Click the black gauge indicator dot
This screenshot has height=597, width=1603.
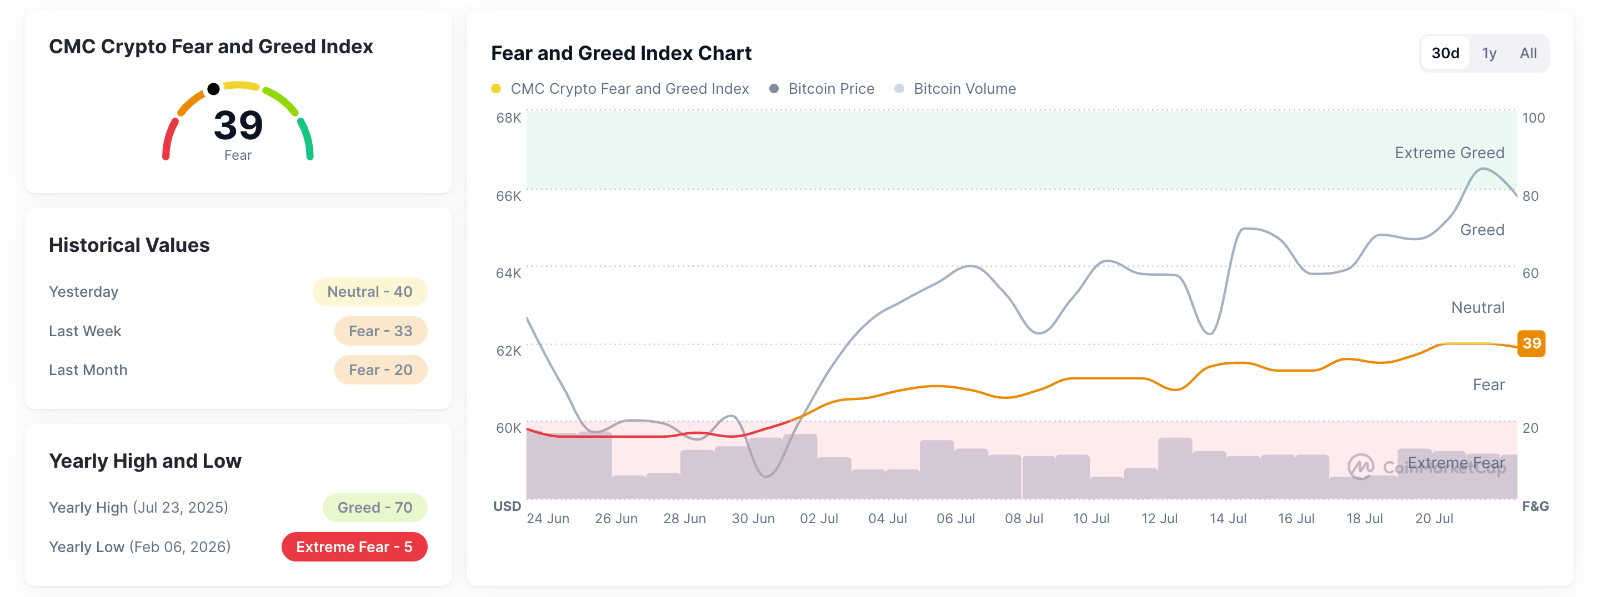pos(213,88)
